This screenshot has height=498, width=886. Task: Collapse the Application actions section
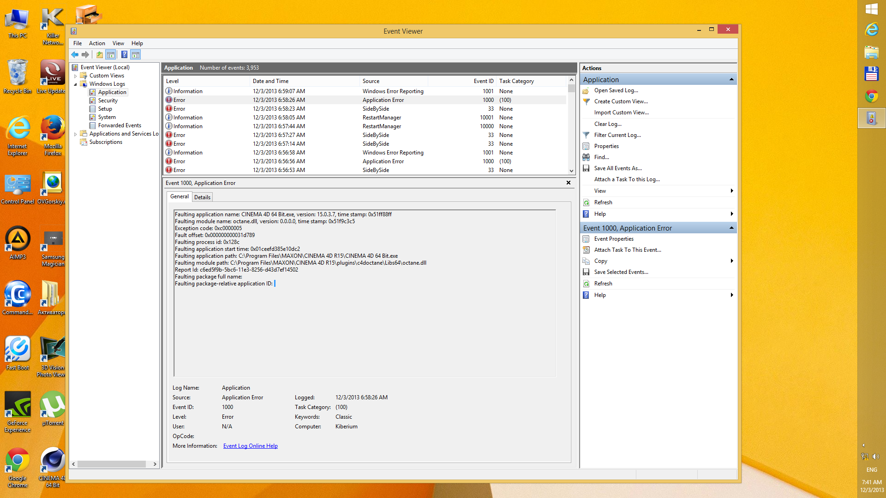731,80
